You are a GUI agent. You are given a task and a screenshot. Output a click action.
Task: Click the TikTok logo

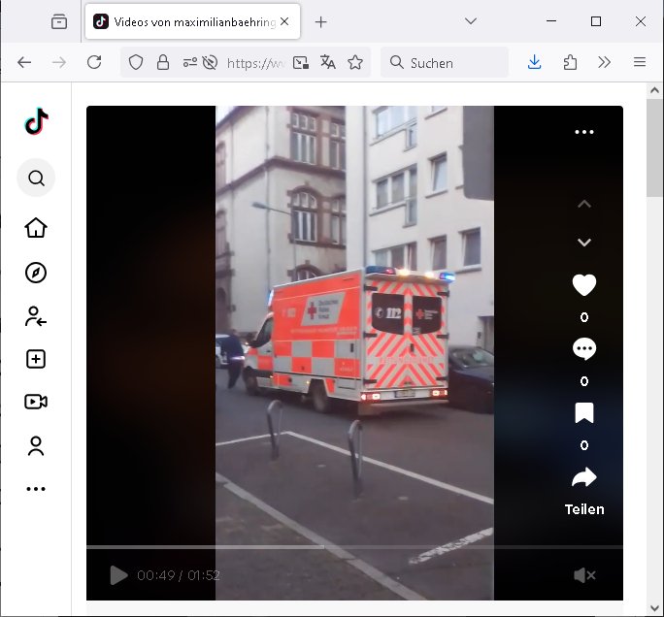pyautogui.click(x=36, y=122)
